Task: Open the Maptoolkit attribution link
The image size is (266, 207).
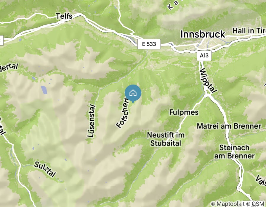Action: tap(228, 204)
